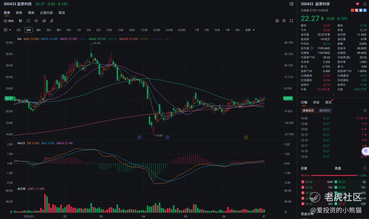Screen dimensions: 369x219
Task: Toggle the MA60 moving average line
Action: pos(97,39)
